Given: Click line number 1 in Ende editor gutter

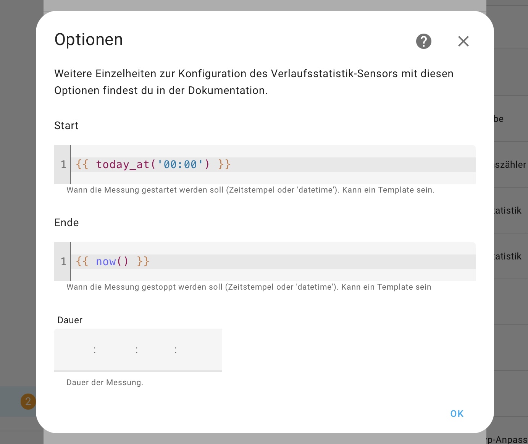Looking at the screenshot, I should pyautogui.click(x=63, y=262).
